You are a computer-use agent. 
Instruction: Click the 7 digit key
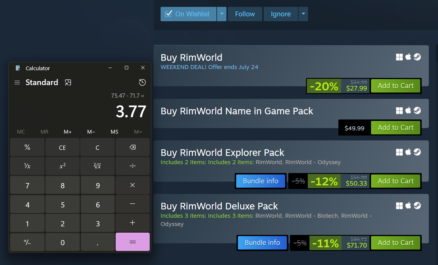27,185
